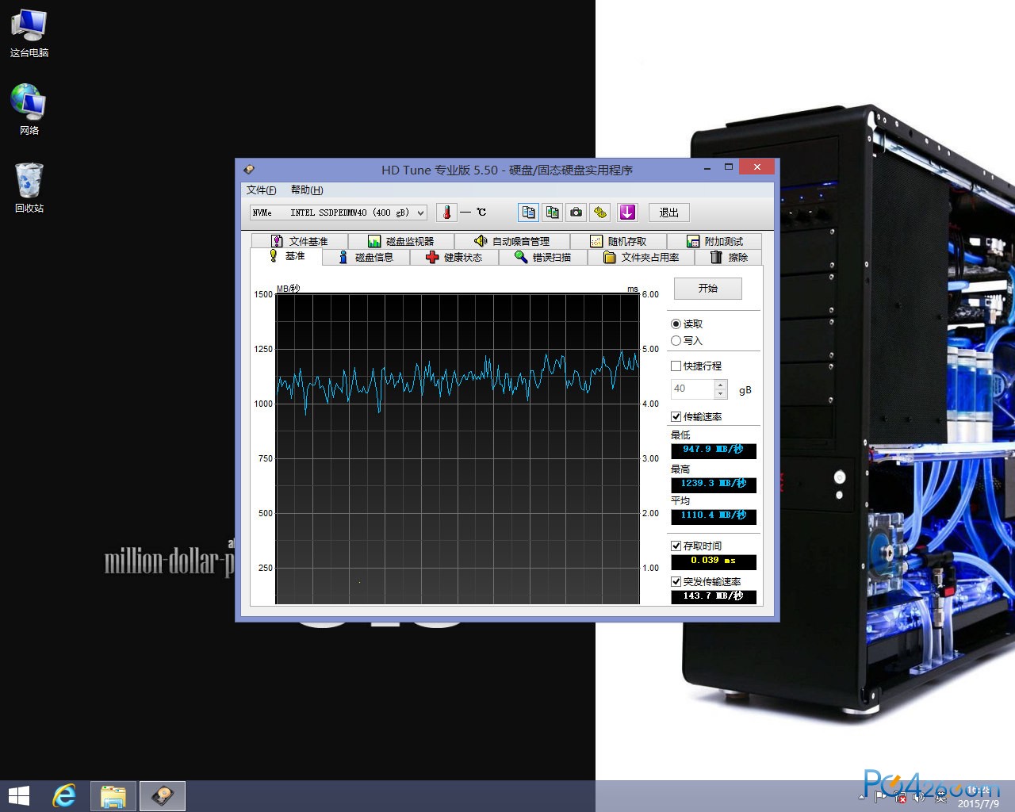The height and width of the screenshot is (812, 1015).
Task: Open the Windows Start button
Action: click(18, 796)
